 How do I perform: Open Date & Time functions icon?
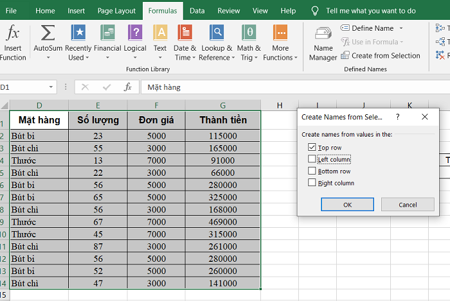[185, 32]
